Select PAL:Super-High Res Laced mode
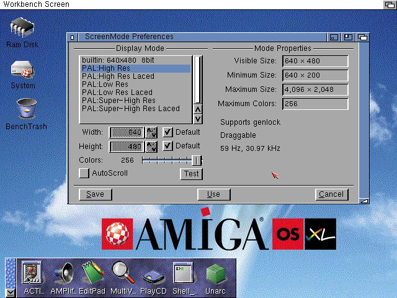 click(x=136, y=109)
